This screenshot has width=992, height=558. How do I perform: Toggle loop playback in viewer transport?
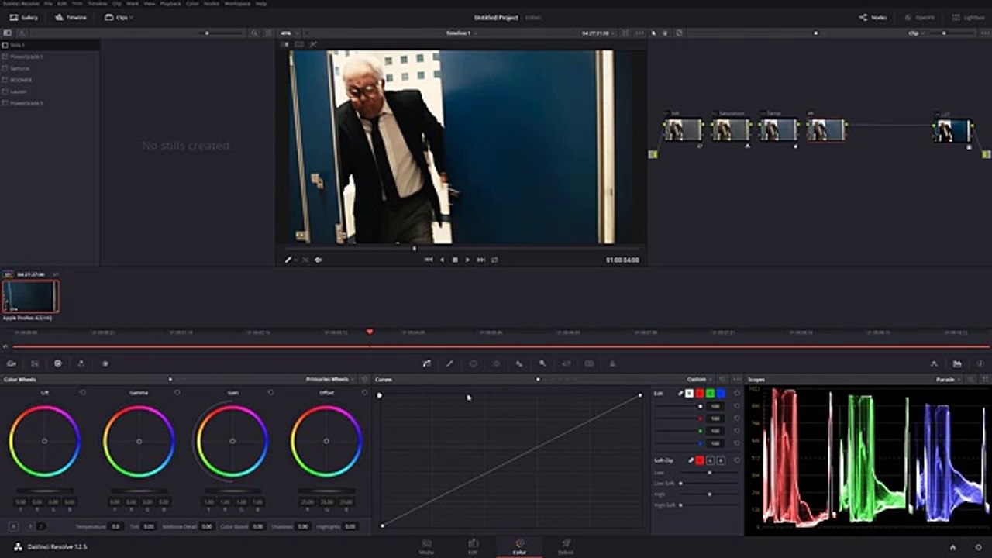(x=494, y=260)
